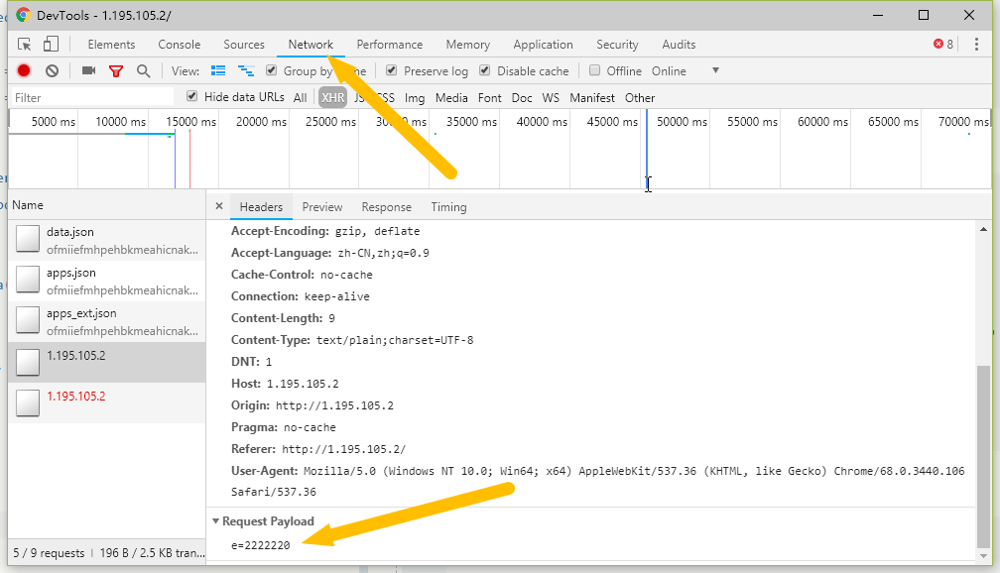The image size is (1000, 573).
Task: Open the search magnifier icon
Action: (144, 70)
